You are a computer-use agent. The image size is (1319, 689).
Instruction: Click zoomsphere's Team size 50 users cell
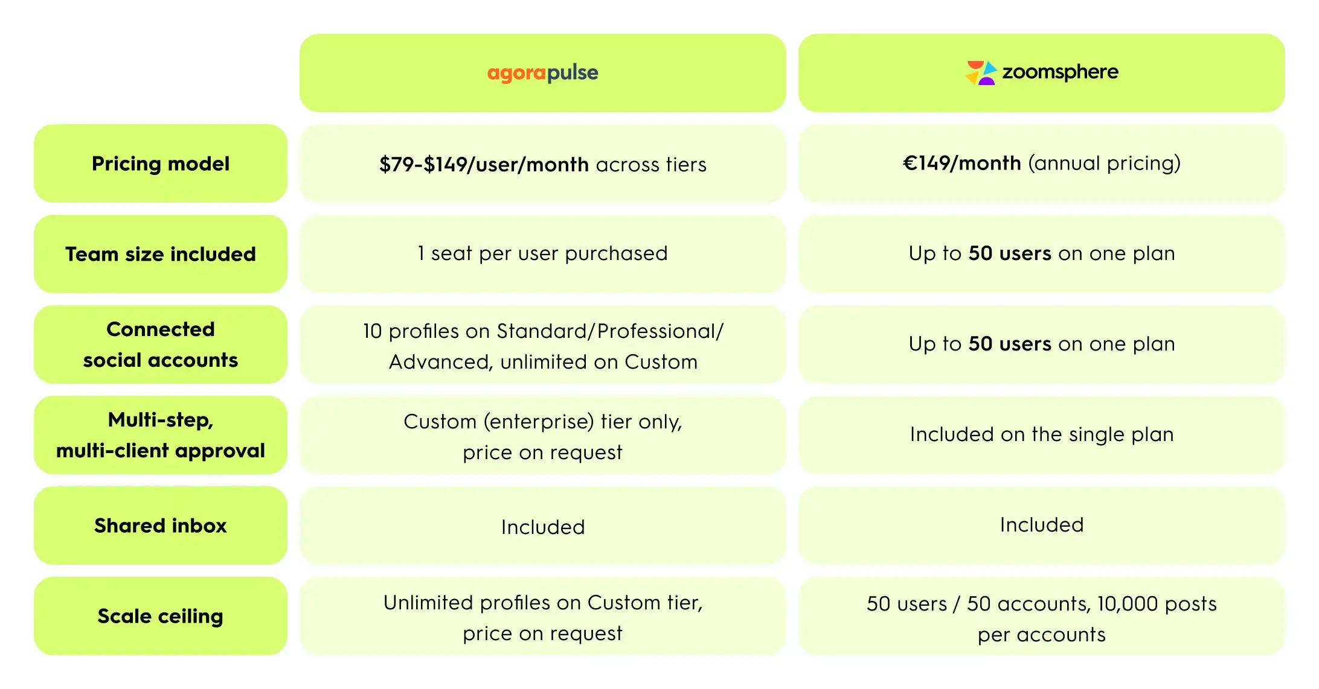coord(1042,254)
